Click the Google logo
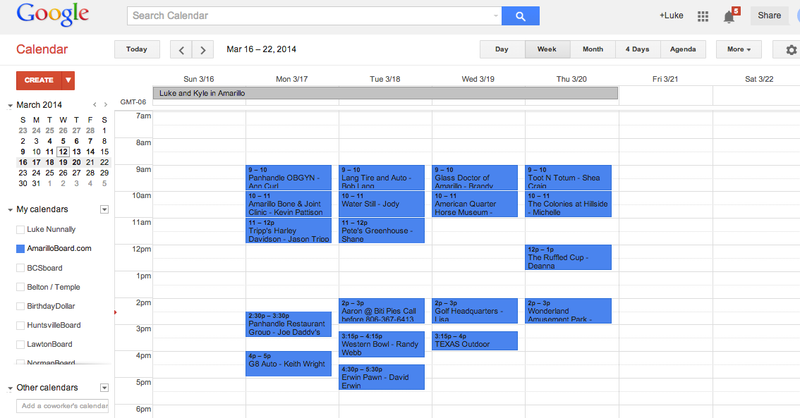 point(52,15)
